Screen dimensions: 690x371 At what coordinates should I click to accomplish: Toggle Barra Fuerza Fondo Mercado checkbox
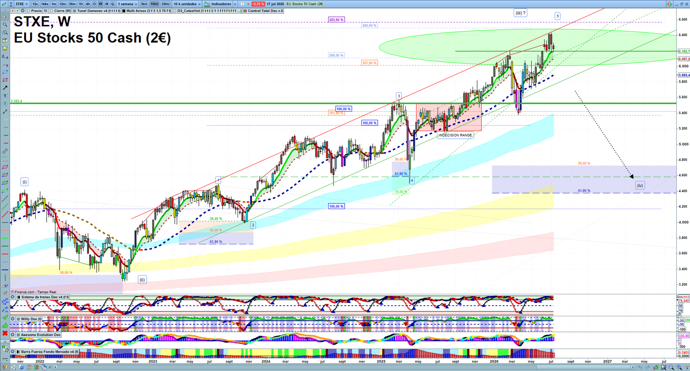click(x=18, y=352)
